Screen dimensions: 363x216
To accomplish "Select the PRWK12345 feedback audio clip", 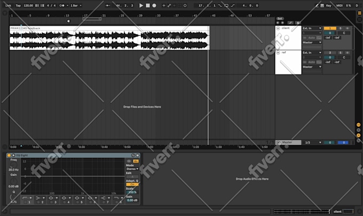I will pos(109,38).
